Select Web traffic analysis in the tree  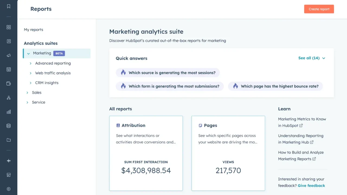[x=53, y=73]
